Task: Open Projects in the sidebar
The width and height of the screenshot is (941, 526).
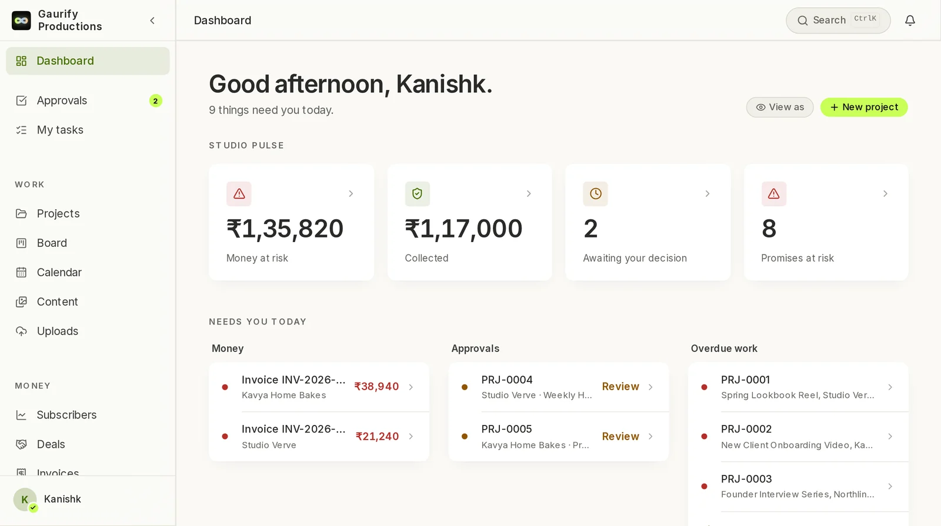Action: (x=88, y=213)
